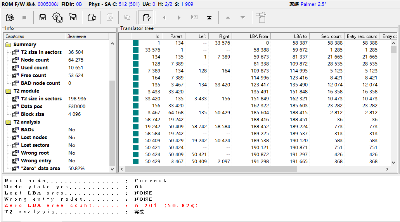400x222 pixels.
Task: Click the jump-to-top black arrow icon
Action: (x=209, y=17)
